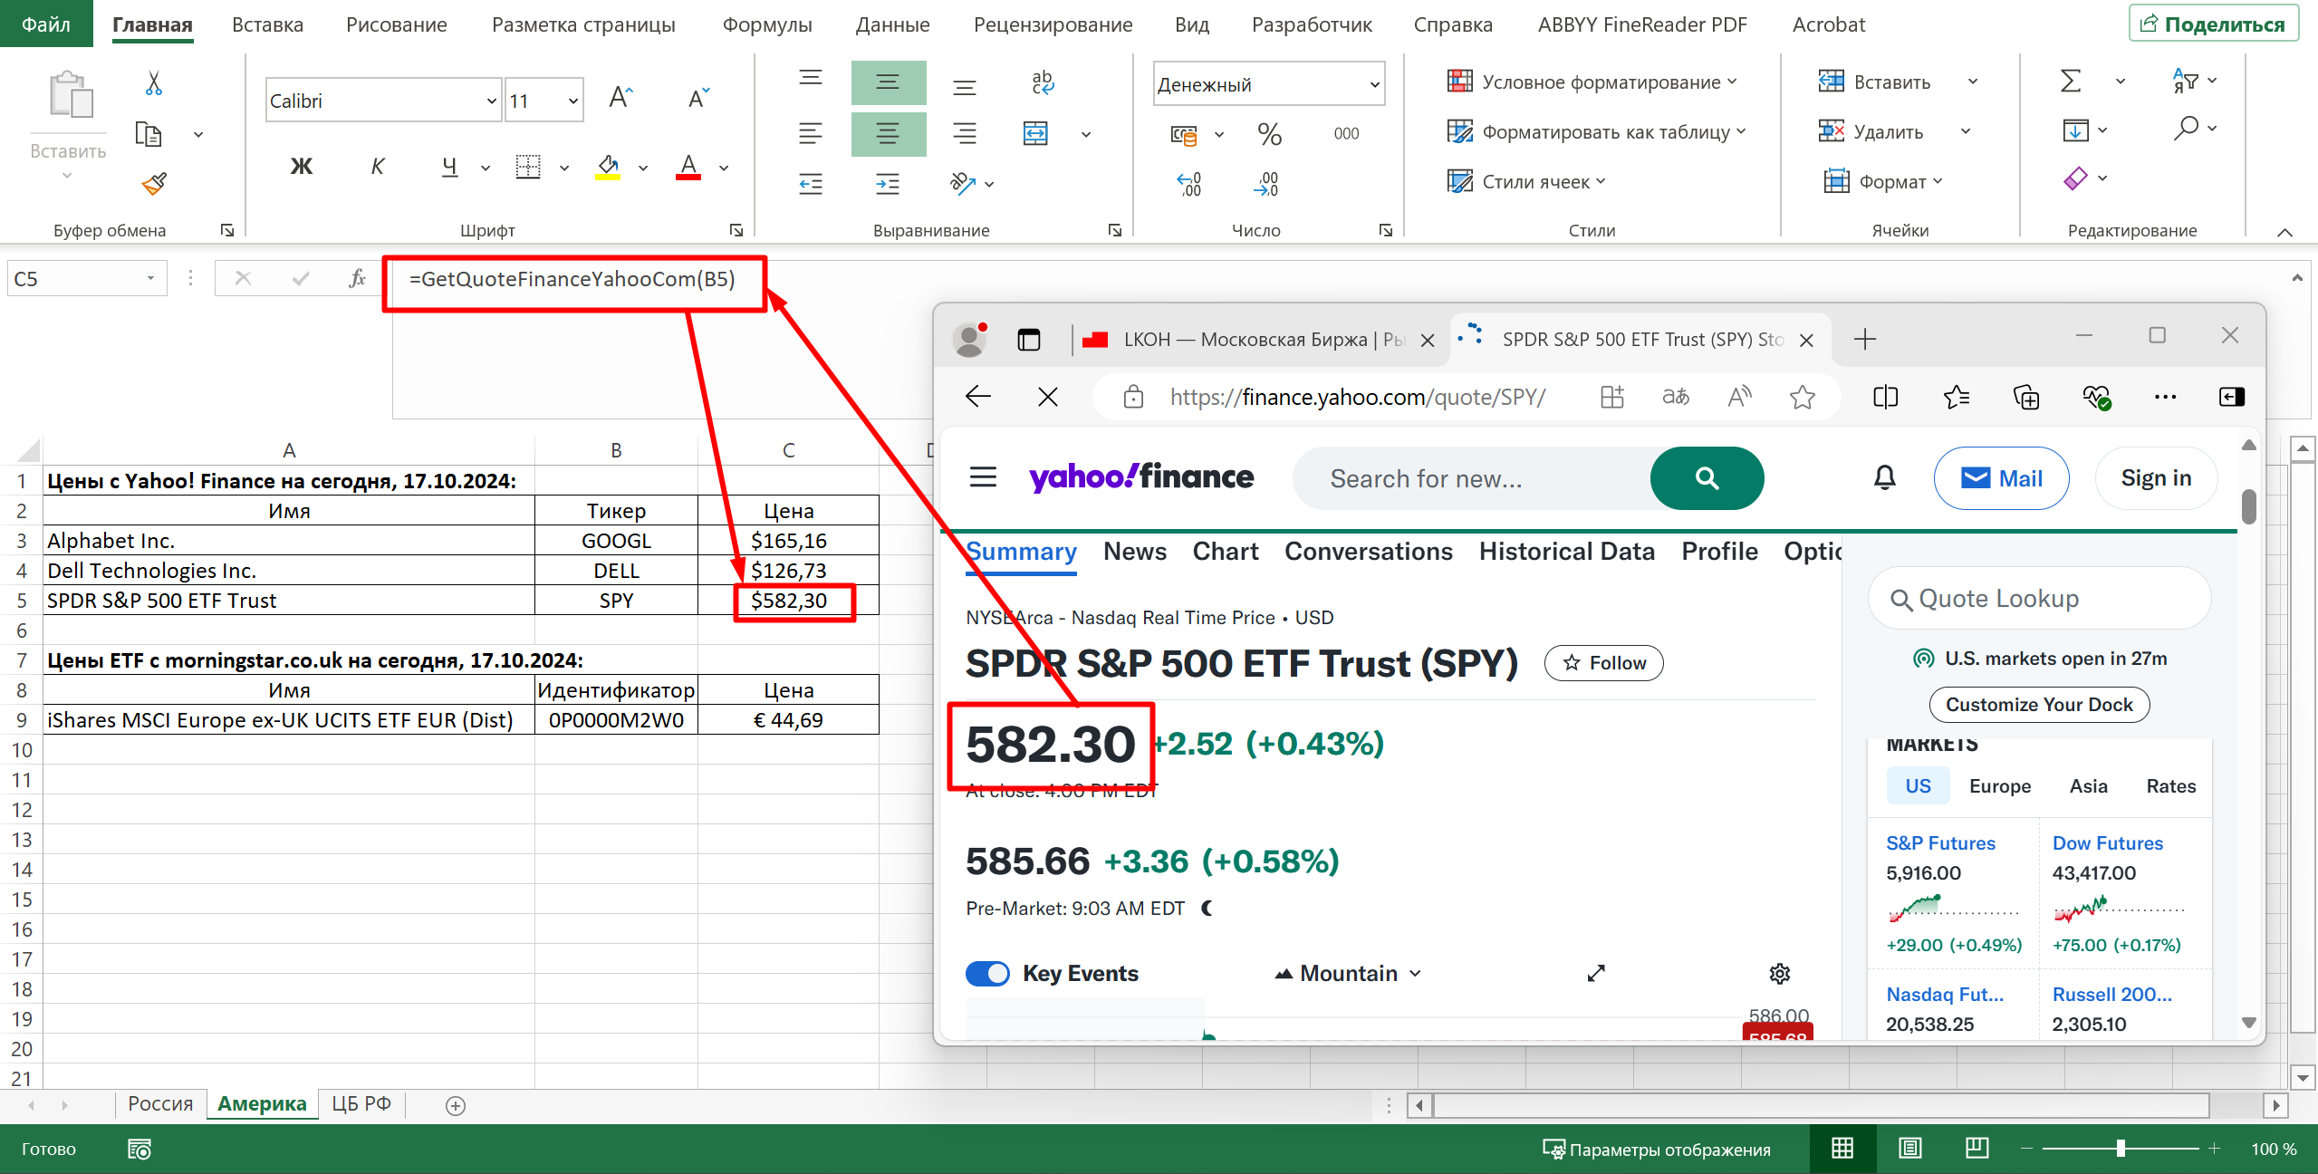
Task: Apply percent style format
Action: [x=1270, y=134]
